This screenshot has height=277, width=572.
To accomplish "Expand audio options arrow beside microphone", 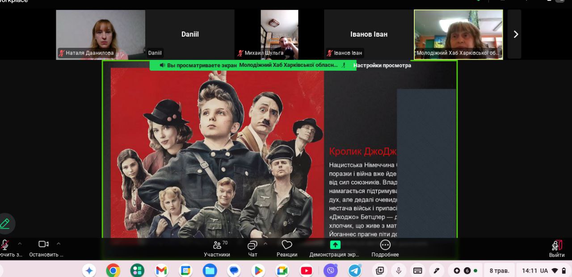I will coord(20,244).
